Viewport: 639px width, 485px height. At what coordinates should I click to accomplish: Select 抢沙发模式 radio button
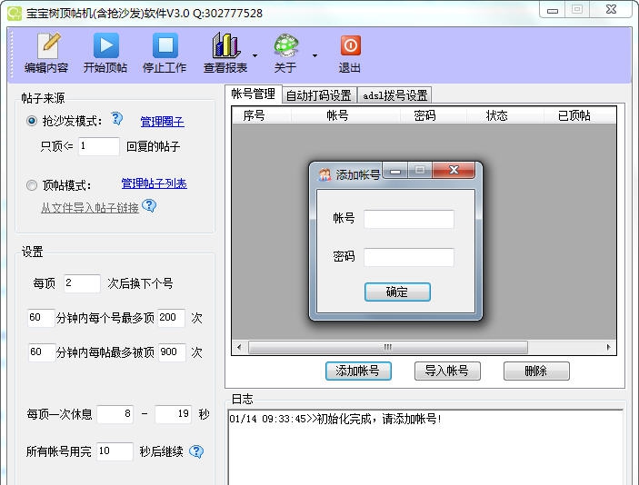[32, 121]
